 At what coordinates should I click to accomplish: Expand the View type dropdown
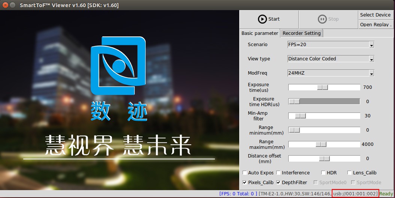pos(331,59)
